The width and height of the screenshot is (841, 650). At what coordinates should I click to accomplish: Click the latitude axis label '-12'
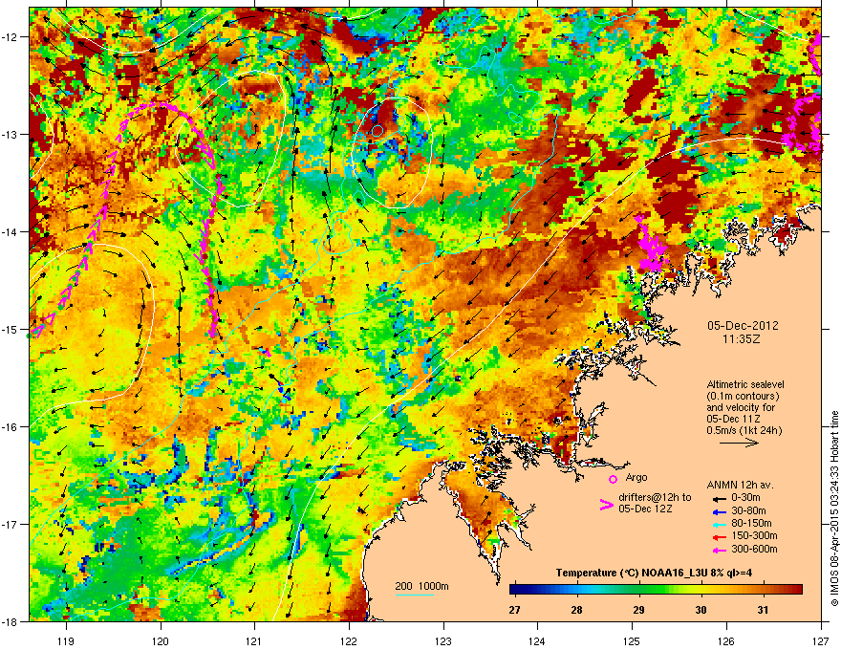click(11, 37)
